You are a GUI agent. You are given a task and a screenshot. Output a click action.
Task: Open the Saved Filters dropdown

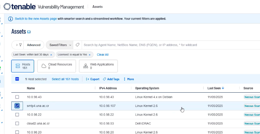click(60, 45)
